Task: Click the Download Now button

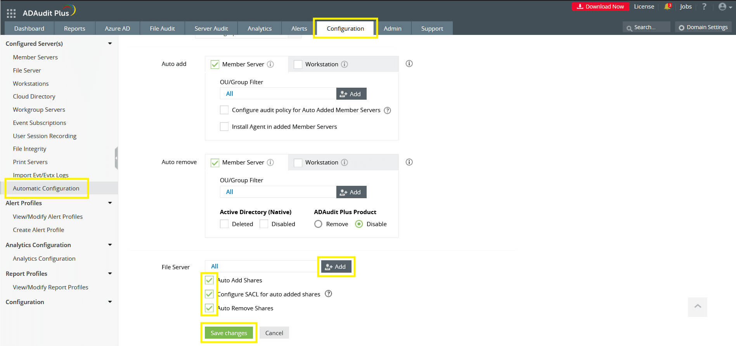Action: tap(600, 7)
